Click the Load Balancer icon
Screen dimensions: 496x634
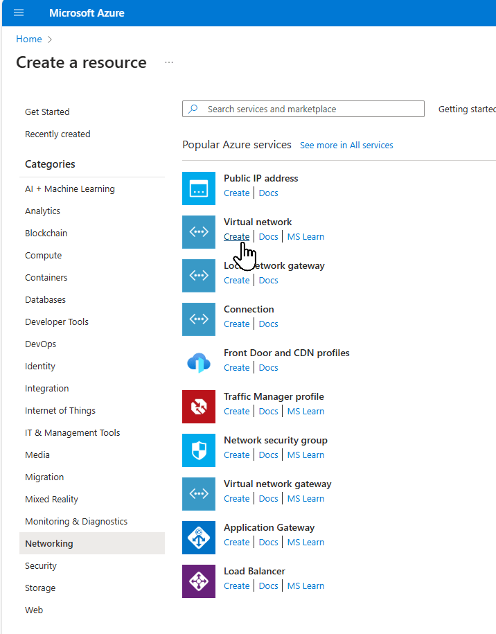199,581
